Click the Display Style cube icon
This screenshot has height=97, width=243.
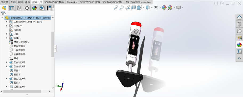point(148,7)
